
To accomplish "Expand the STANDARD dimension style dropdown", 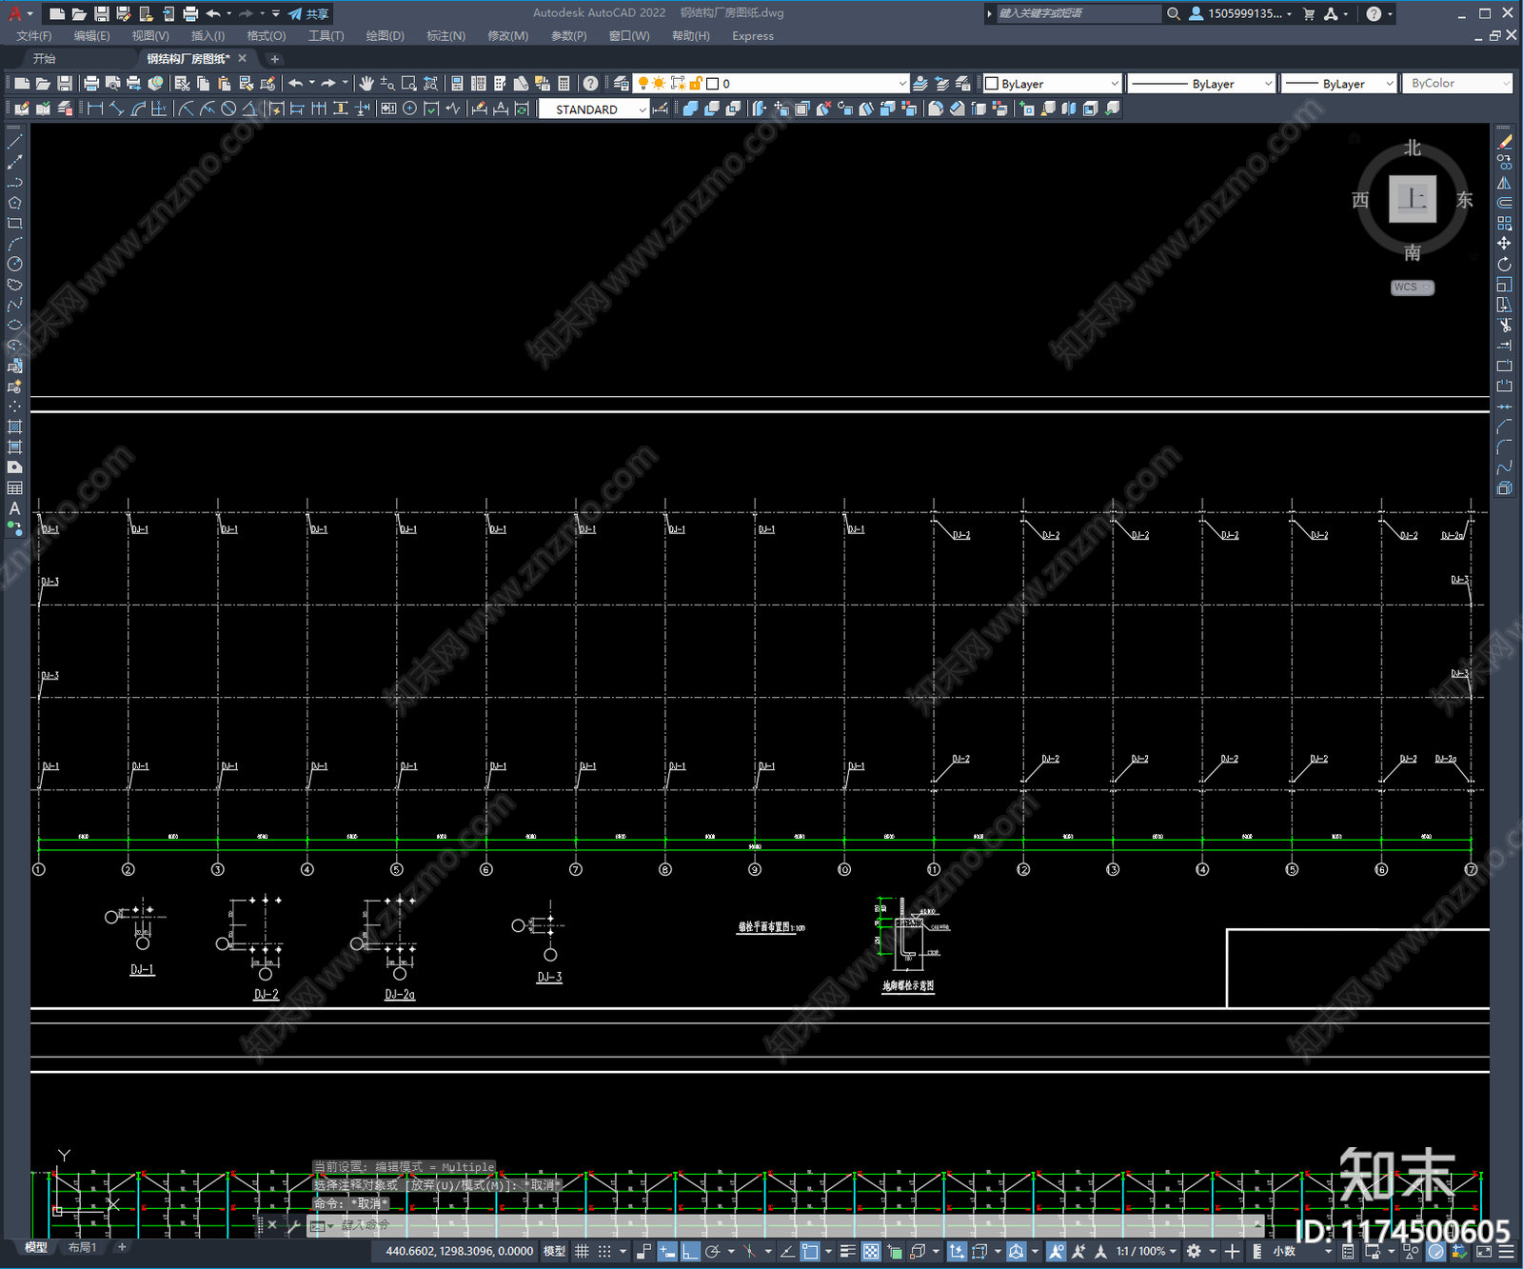I will 643,109.
